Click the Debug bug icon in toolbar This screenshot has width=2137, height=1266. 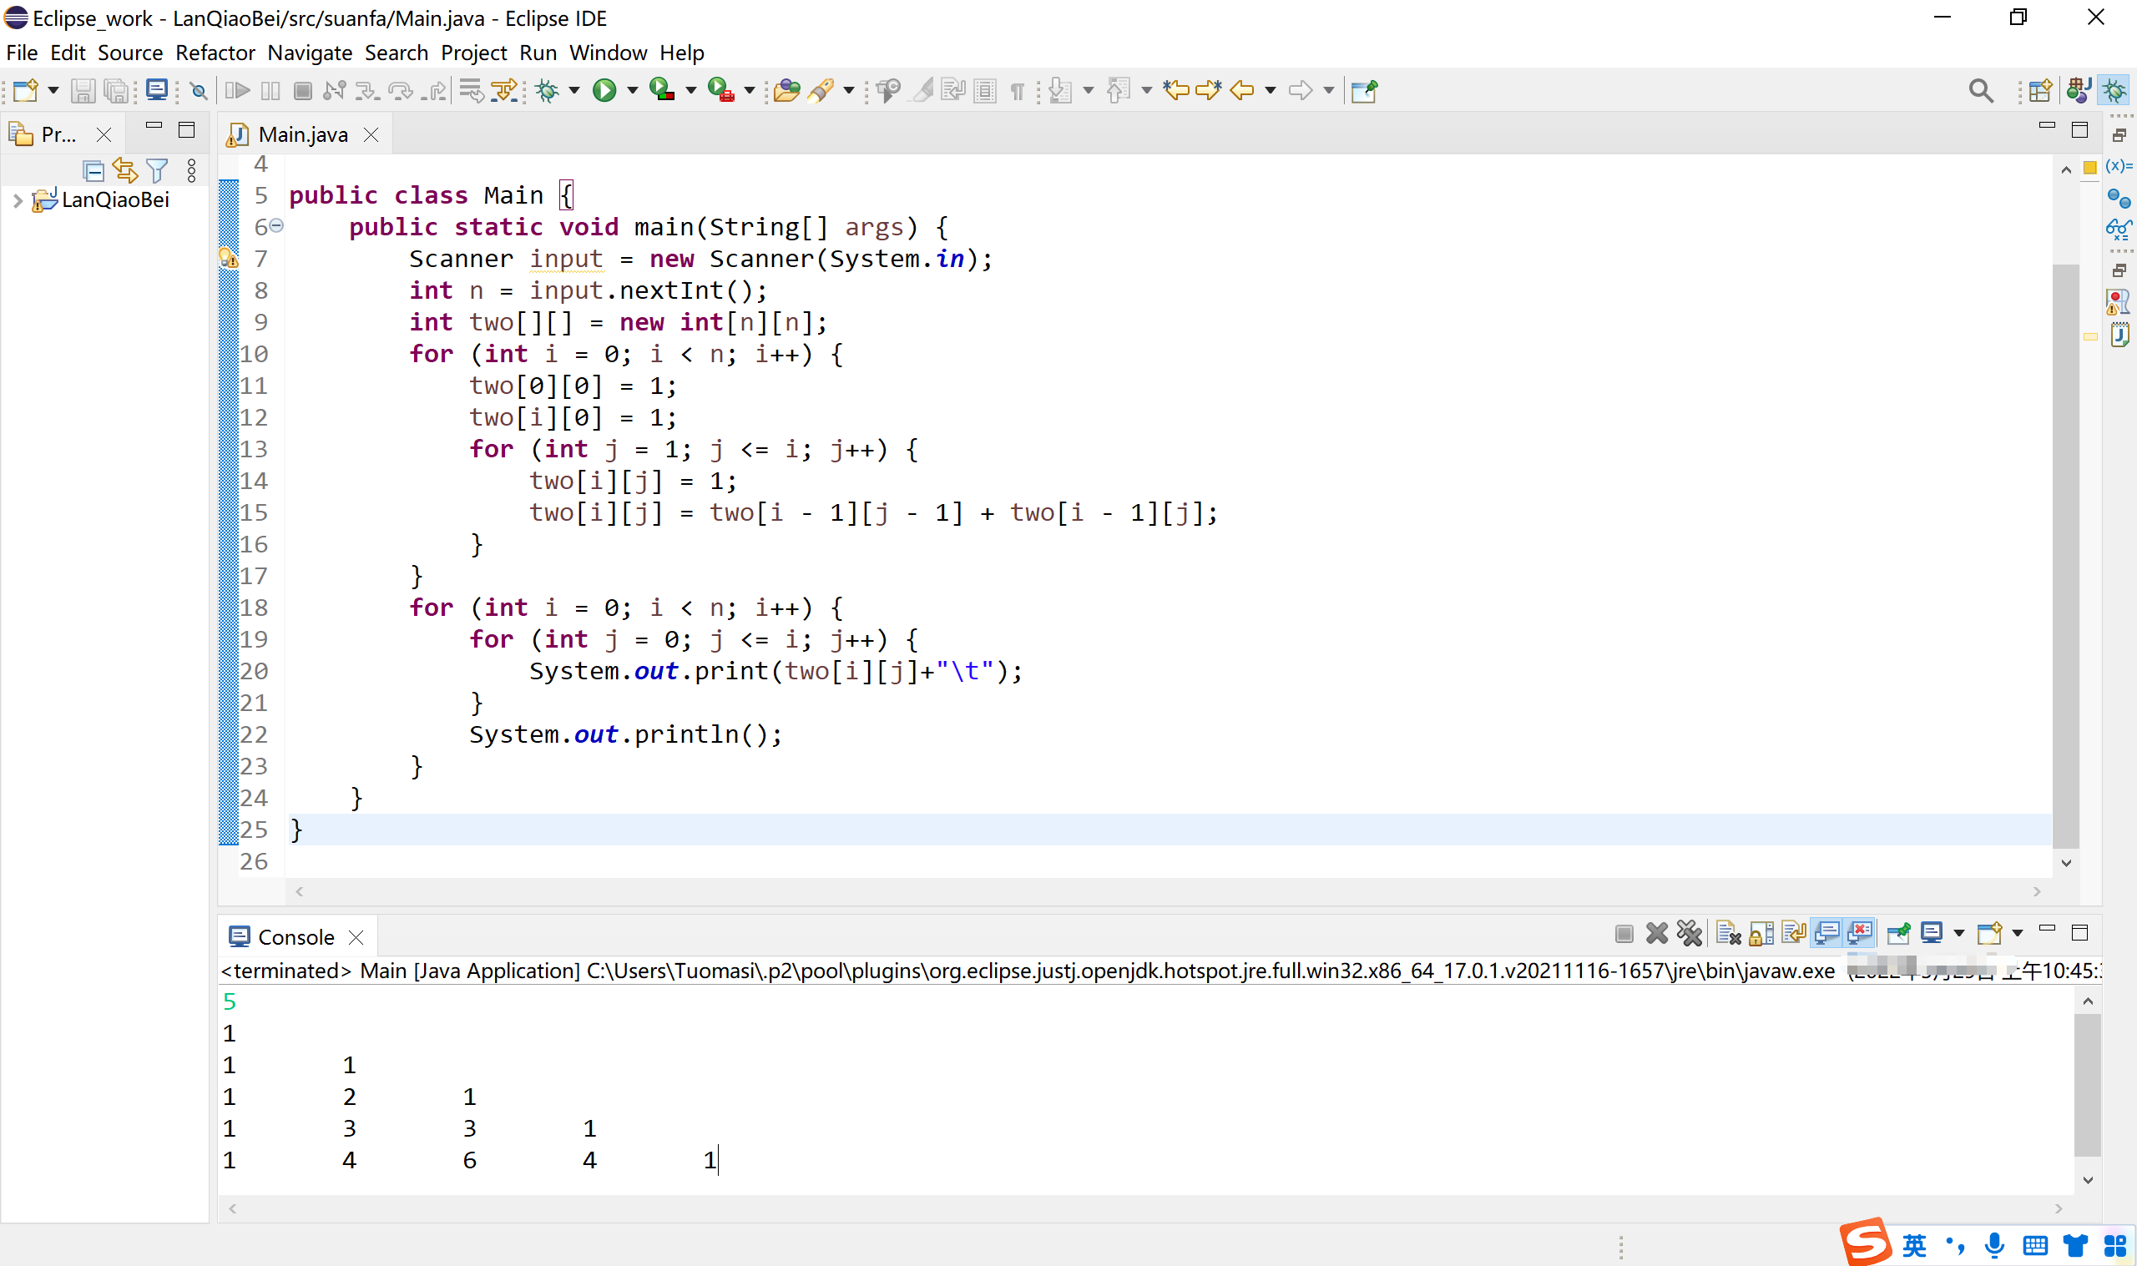(547, 90)
